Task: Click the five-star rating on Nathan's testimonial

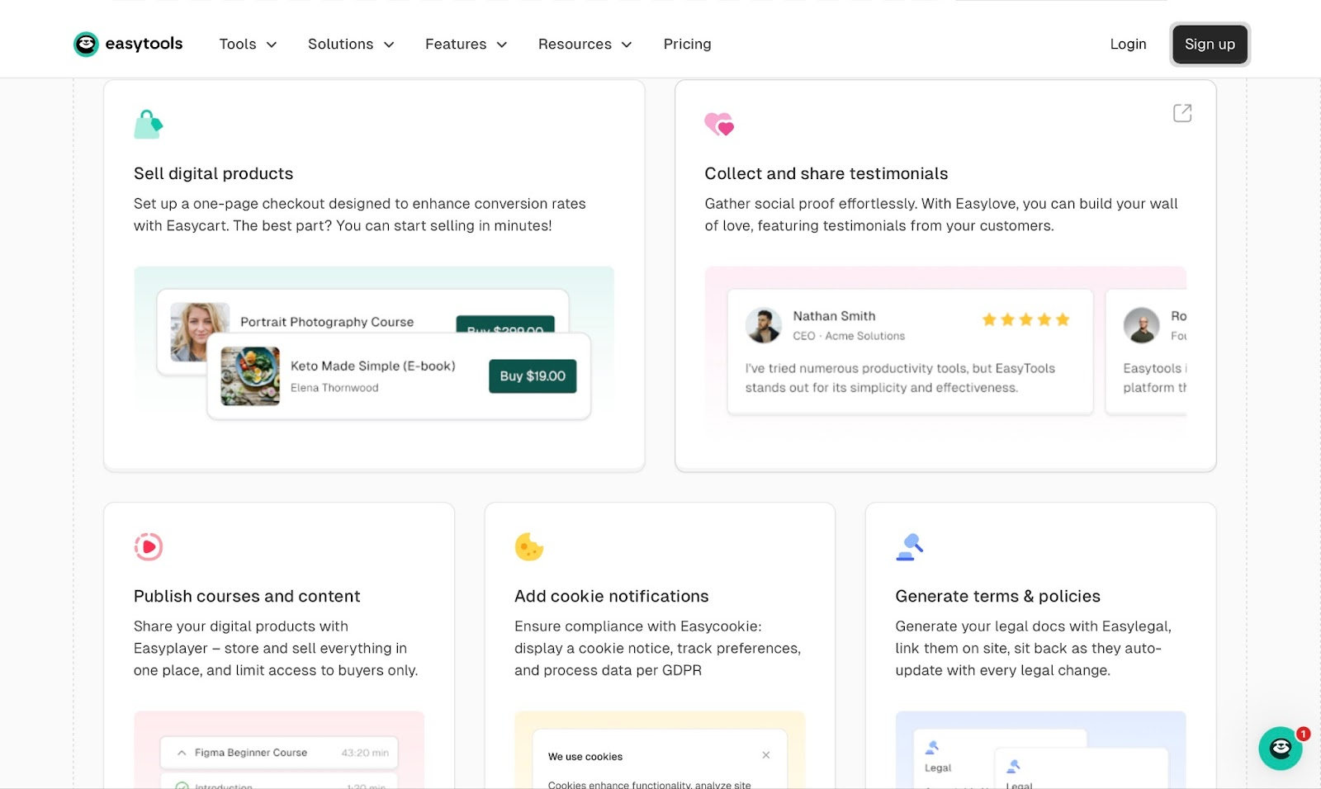Action: tap(1025, 319)
